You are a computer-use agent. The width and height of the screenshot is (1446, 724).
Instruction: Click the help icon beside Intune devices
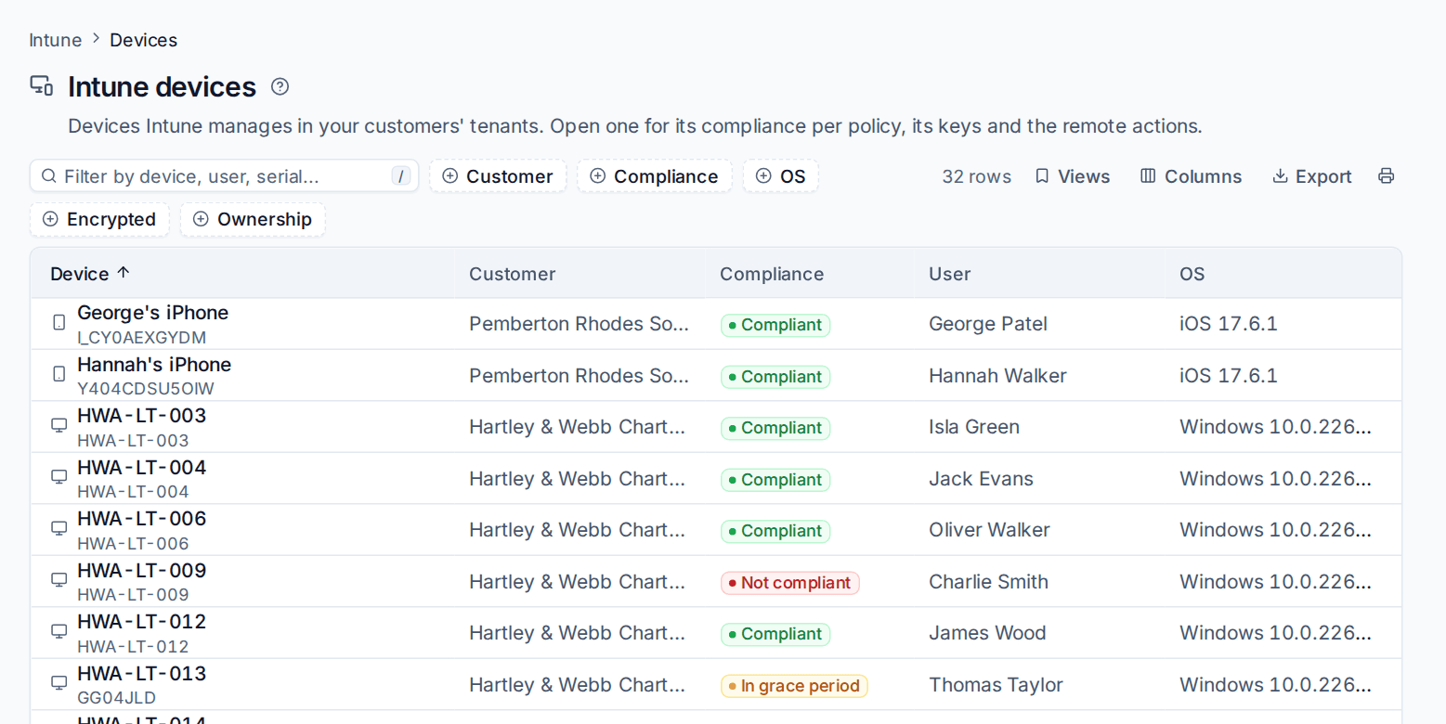pos(280,86)
